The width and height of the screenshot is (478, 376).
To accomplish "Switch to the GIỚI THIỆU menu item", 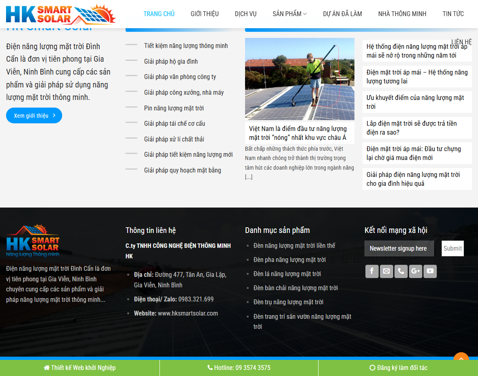I will [204, 13].
